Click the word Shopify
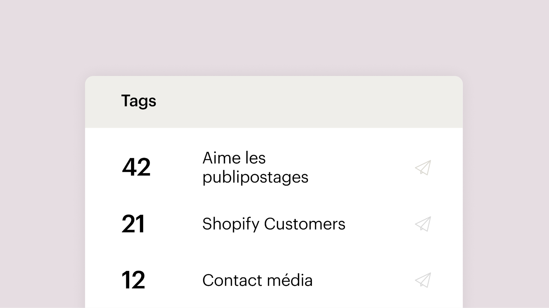This screenshot has width=549, height=308. point(231,224)
